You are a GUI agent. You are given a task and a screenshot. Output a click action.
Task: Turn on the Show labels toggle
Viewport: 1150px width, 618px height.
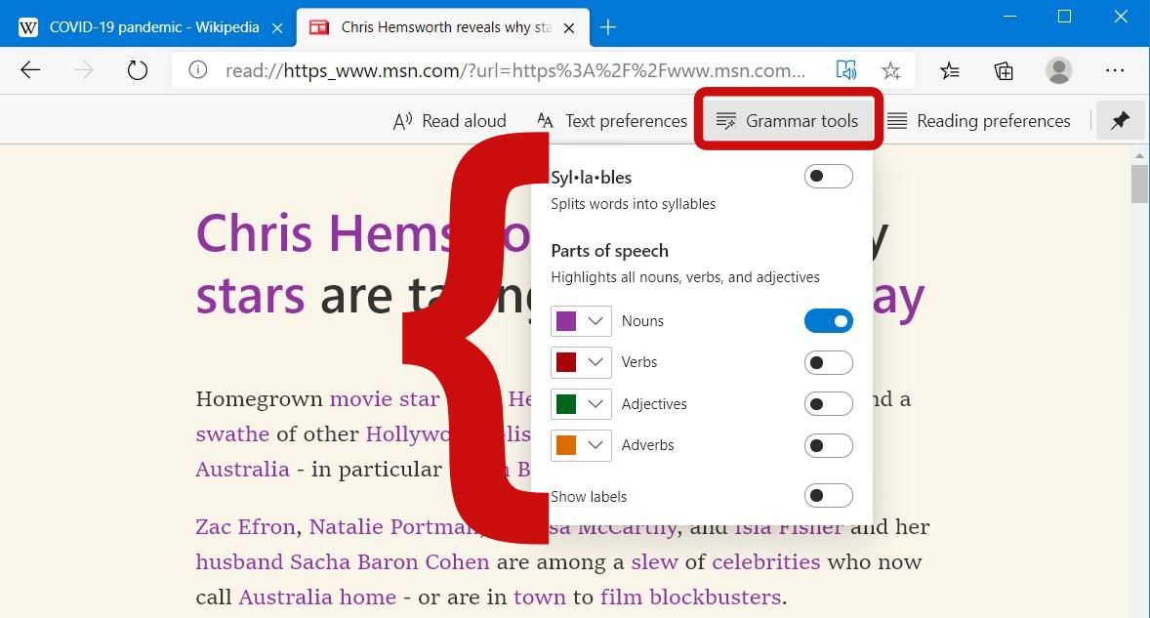point(828,496)
